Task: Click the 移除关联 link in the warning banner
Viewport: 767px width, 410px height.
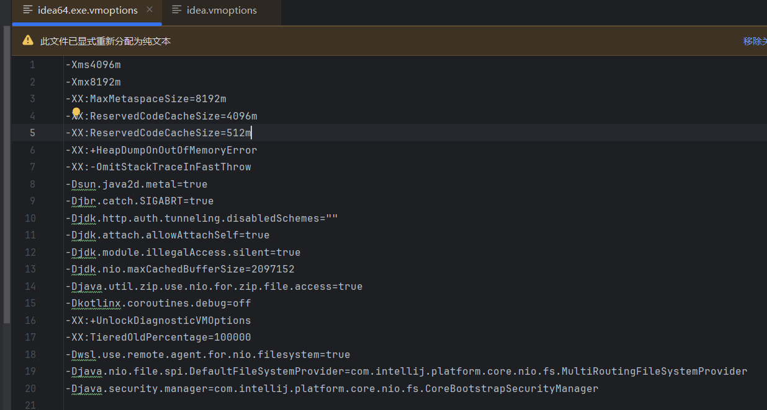Action: coord(755,40)
